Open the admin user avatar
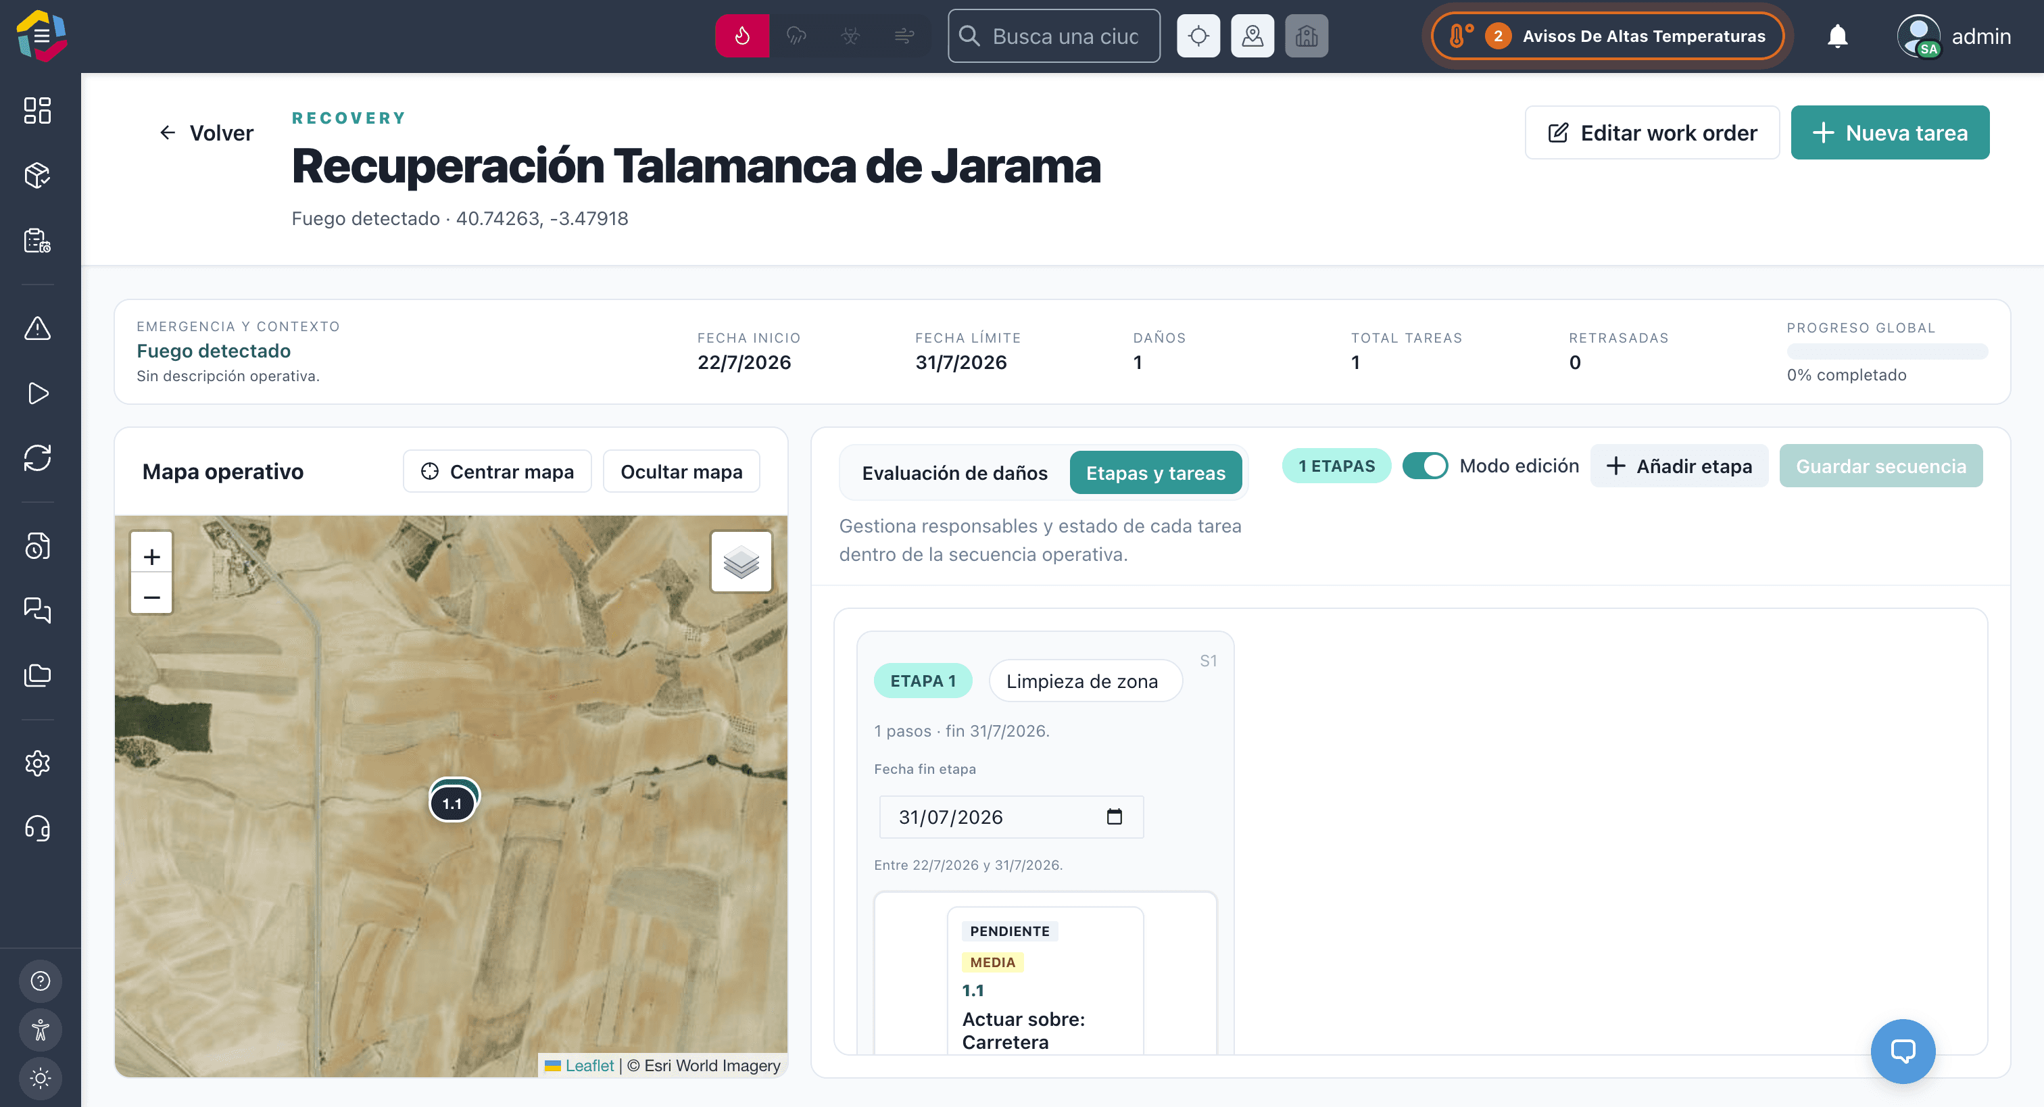Viewport: 2044px width, 1107px height. (1919, 36)
